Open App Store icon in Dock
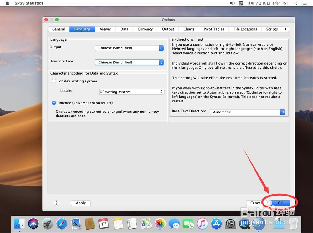The width and height of the screenshot is (313, 233). [216, 223]
